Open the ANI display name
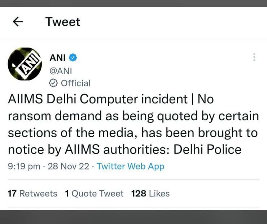 click(x=57, y=57)
